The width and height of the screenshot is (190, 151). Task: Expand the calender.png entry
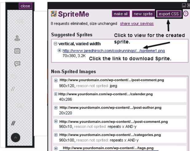tap(56, 94)
